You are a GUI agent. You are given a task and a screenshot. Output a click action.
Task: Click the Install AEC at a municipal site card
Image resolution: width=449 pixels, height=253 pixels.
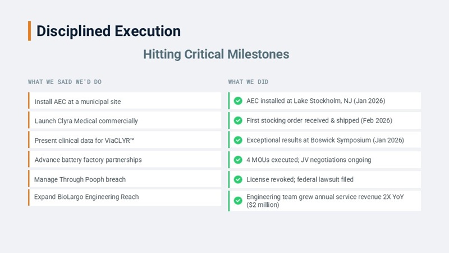point(125,101)
